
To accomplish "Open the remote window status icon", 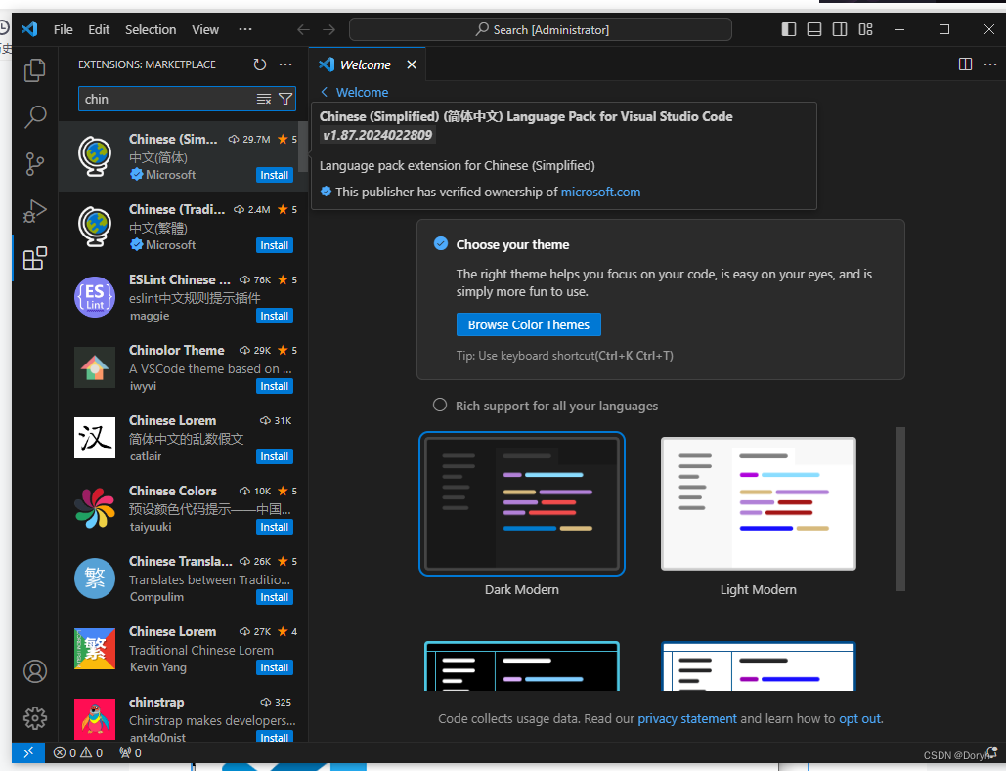I will [x=28, y=752].
